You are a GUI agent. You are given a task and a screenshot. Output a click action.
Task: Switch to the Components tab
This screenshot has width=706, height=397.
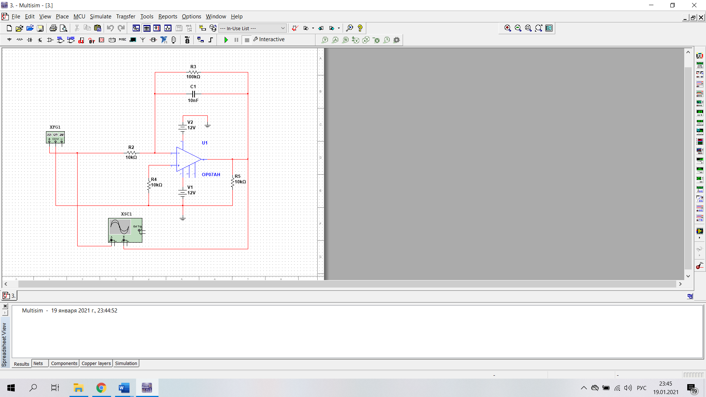point(64,363)
